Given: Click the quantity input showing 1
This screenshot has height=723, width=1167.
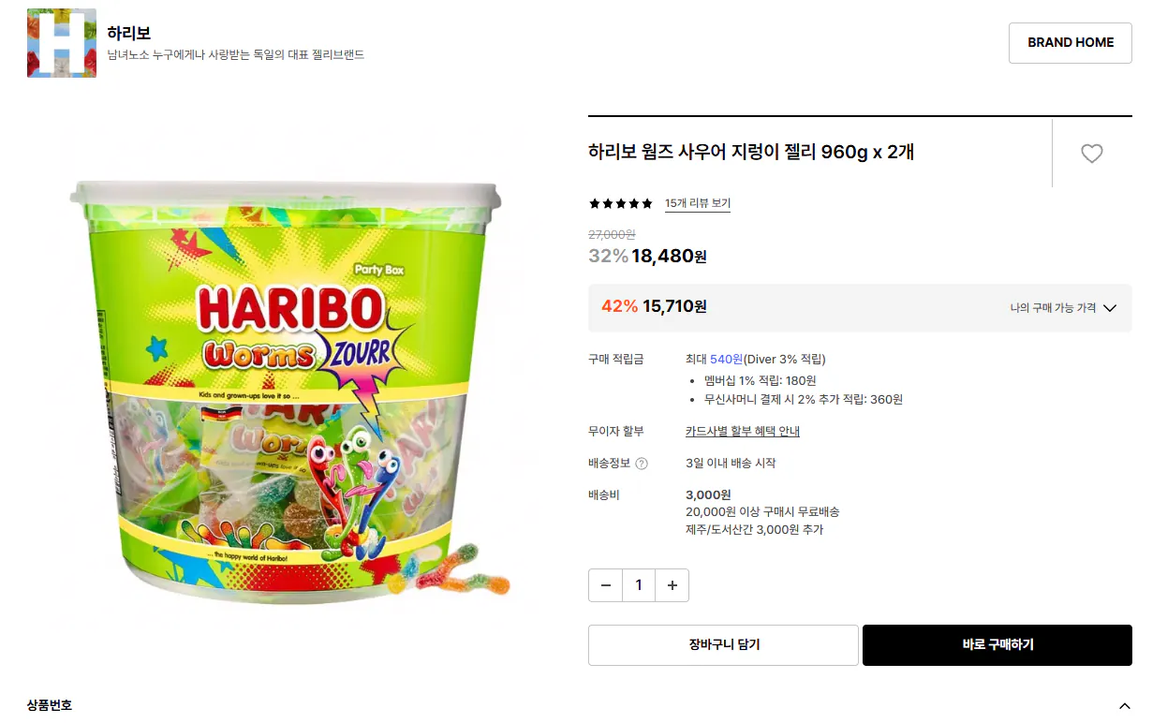Looking at the screenshot, I should (639, 584).
